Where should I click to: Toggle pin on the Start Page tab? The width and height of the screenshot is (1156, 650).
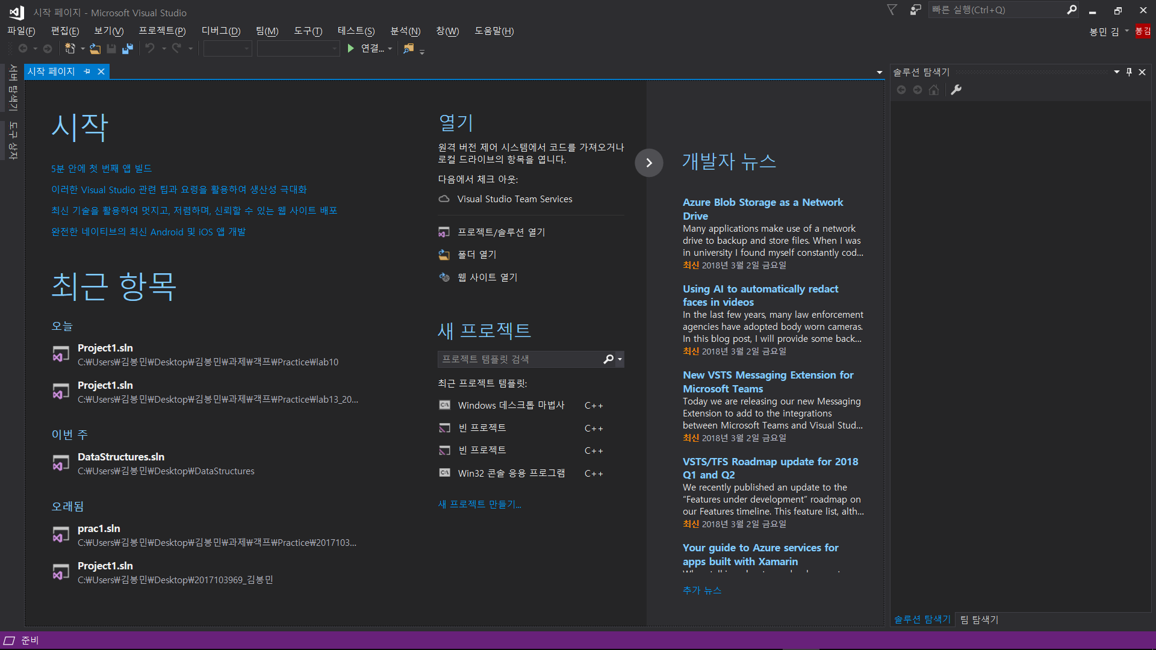[87, 72]
